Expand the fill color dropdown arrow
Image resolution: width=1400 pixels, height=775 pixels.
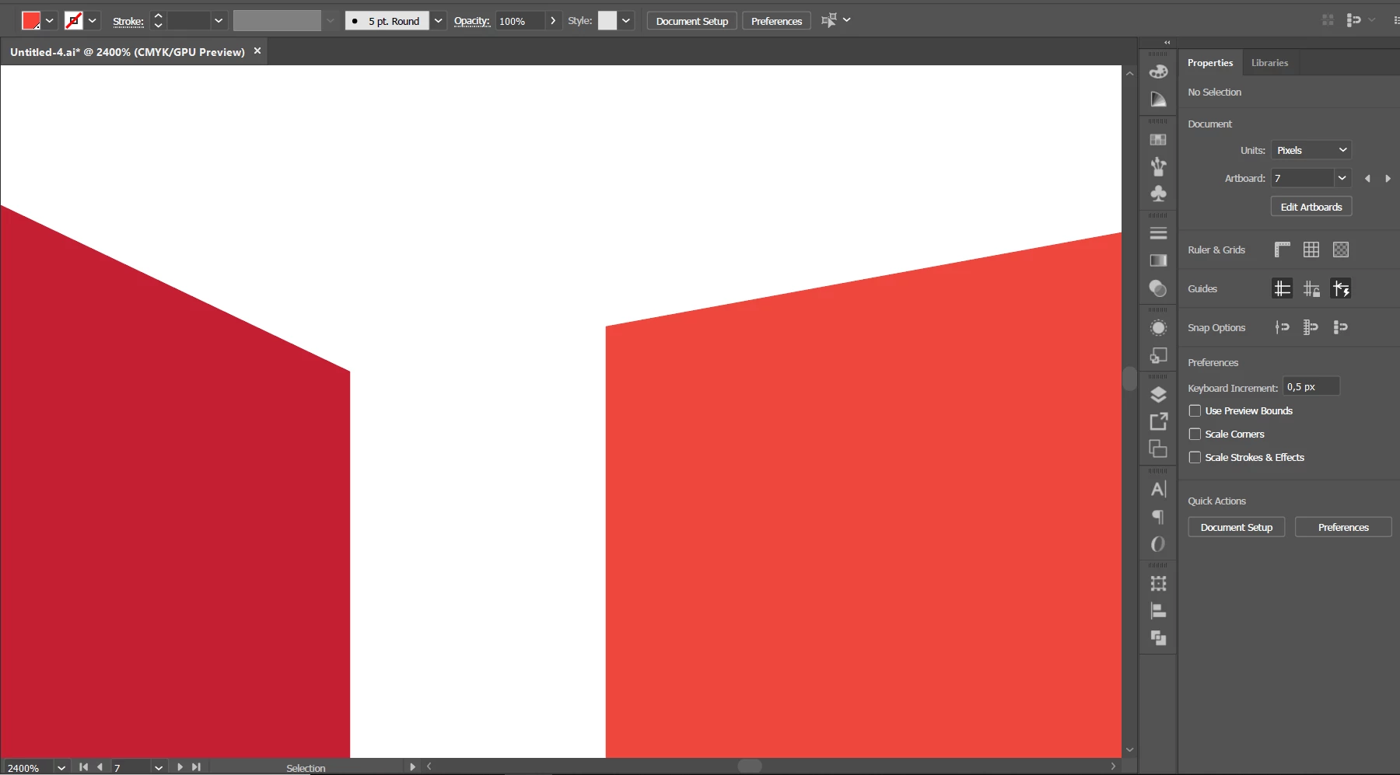point(50,21)
